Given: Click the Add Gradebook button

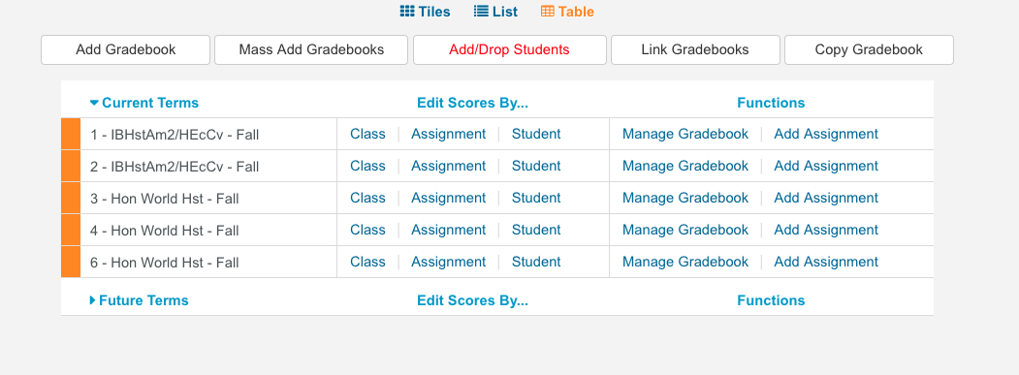Looking at the screenshot, I should pos(125,50).
